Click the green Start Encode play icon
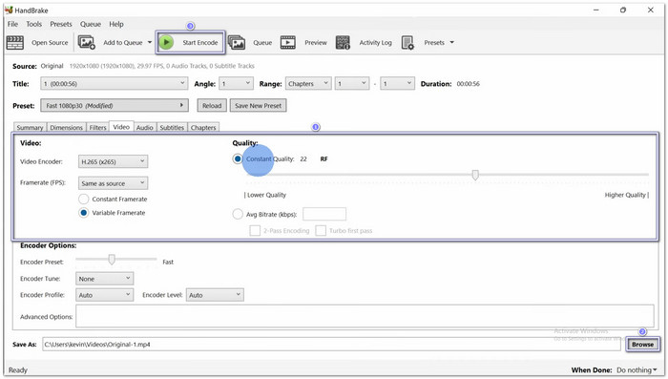Viewport: 668px width, 379px height. pyautogui.click(x=166, y=42)
